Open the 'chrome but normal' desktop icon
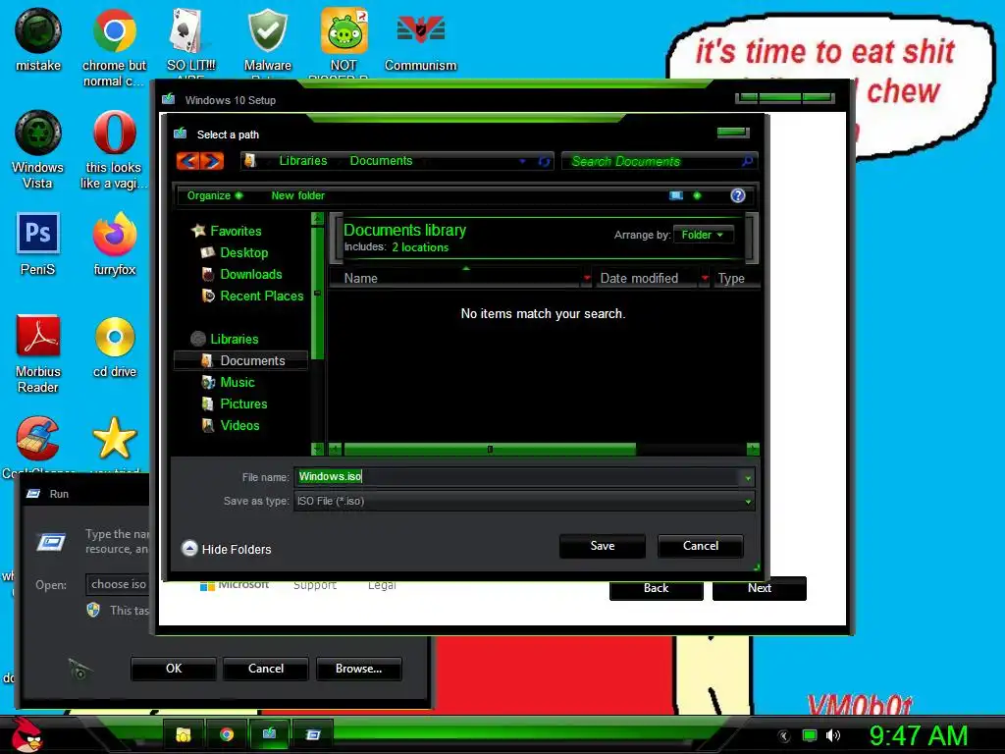Screen dimensions: 1005x754 (114, 30)
